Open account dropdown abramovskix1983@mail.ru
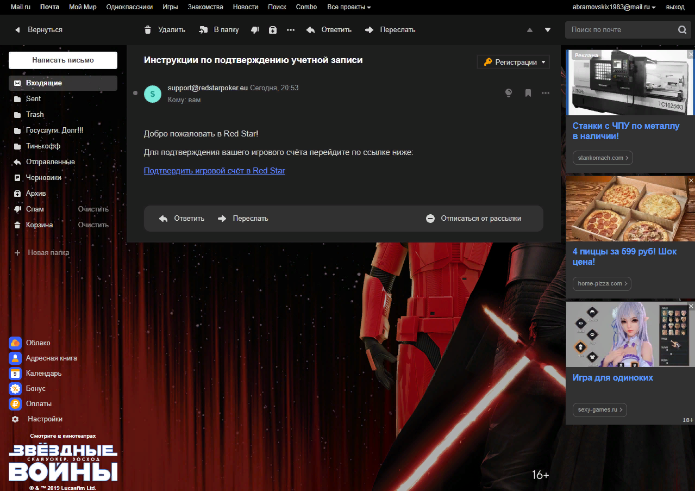This screenshot has height=491, width=695. point(614,7)
